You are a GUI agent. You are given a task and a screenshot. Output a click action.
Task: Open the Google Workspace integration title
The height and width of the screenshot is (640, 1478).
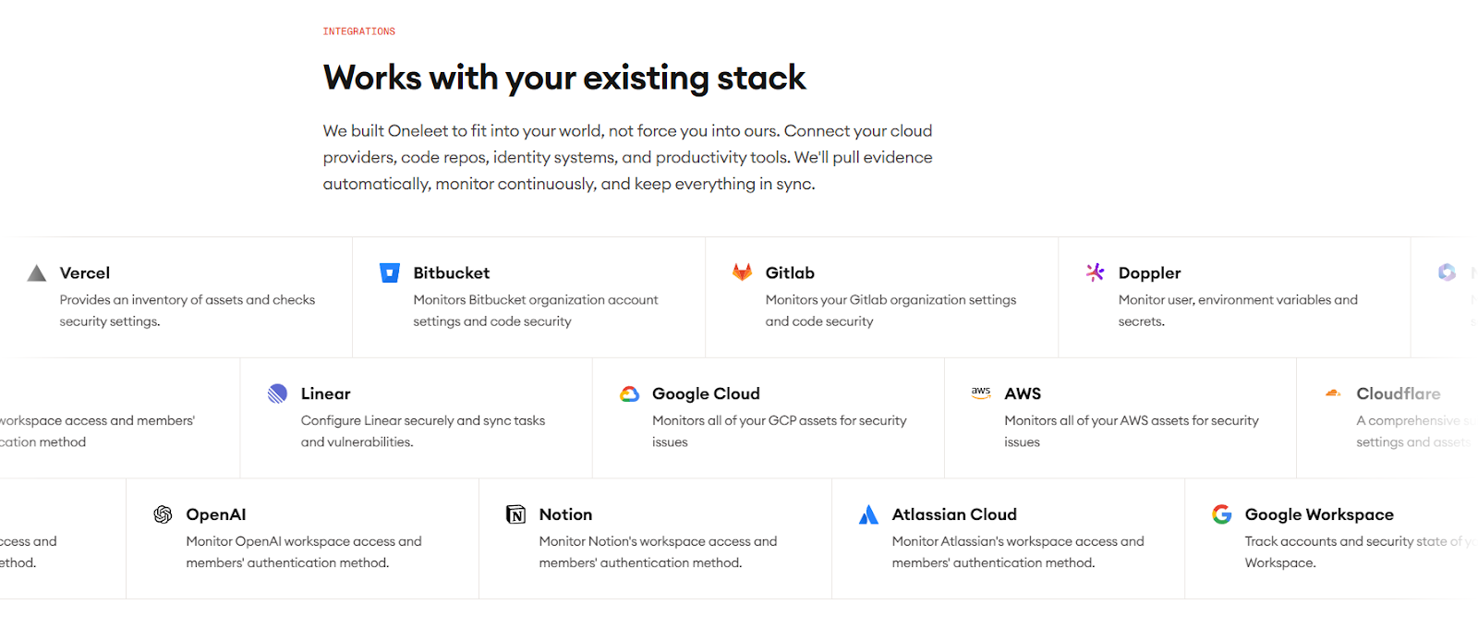(1319, 515)
